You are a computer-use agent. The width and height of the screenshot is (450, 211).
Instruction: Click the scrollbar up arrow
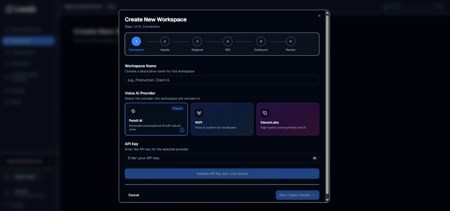(x=327, y=13)
